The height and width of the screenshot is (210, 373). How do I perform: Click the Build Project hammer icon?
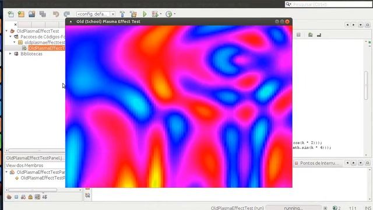[122, 14]
